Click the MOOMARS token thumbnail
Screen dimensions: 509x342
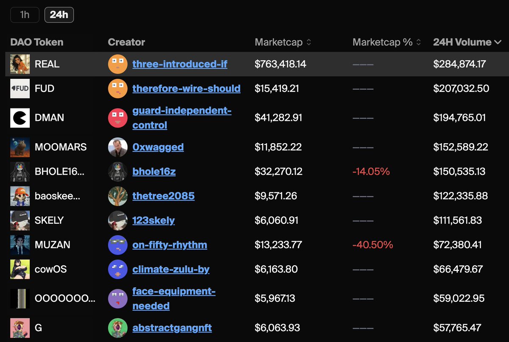[20, 147]
